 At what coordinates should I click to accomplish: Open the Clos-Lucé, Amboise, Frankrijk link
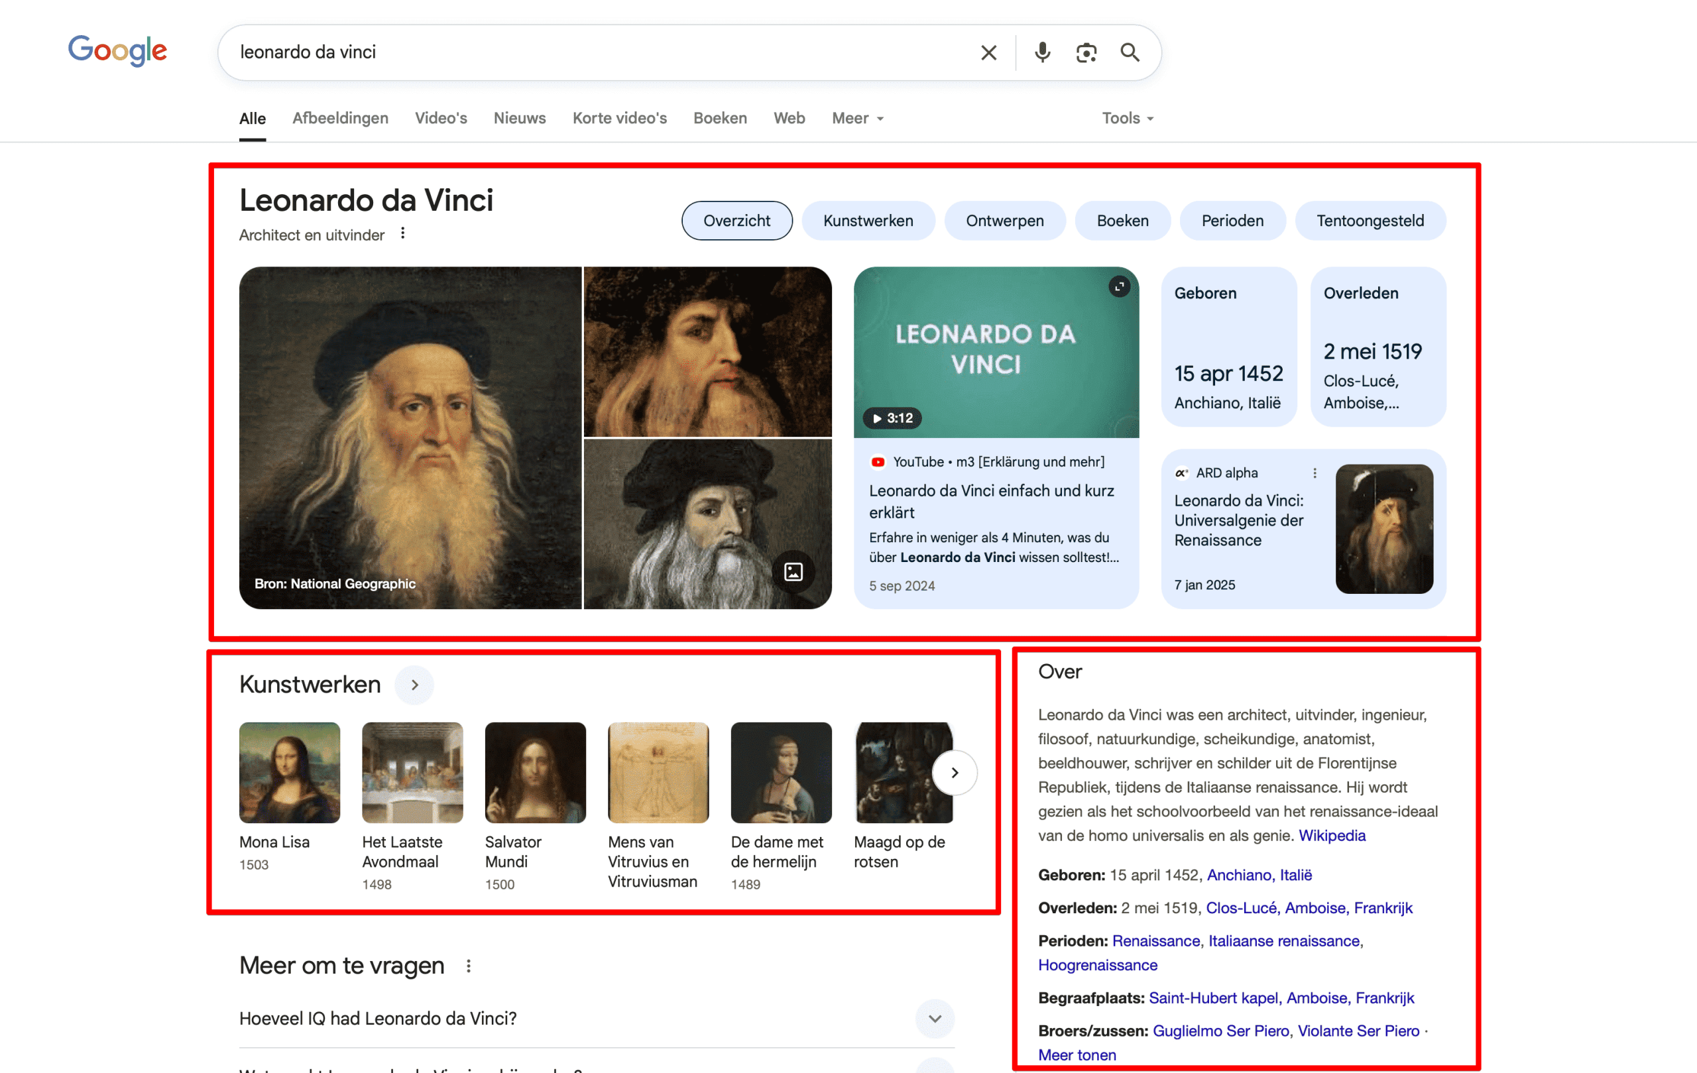tap(1309, 908)
